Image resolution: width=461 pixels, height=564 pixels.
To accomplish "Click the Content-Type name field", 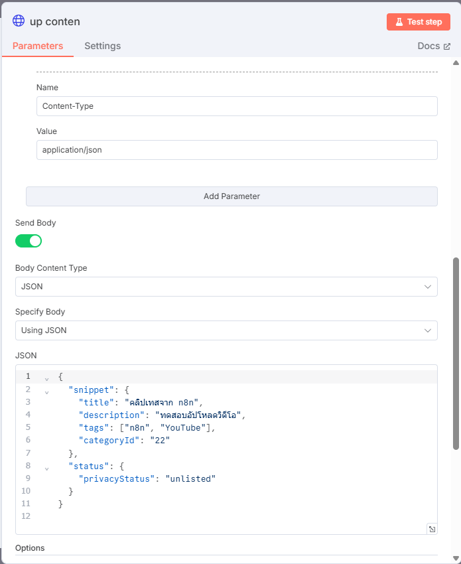I will 237,106.
